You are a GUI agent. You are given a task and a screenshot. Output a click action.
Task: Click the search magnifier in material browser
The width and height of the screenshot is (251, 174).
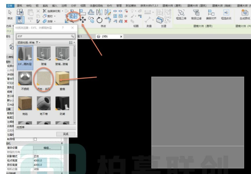point(72,36)
